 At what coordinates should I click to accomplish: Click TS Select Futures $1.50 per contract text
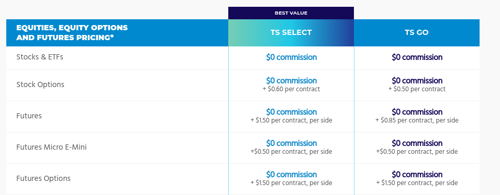(291, 120)
